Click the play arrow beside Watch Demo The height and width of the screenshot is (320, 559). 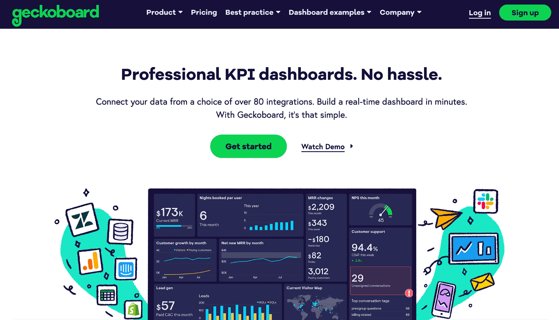pos(351,146)
